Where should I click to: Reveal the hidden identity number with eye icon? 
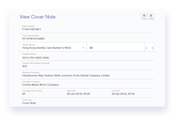(91, 48)
